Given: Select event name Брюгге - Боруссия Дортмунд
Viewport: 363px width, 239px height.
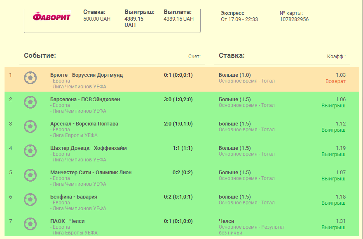Looking at the screenshot, I should point(87,75).
